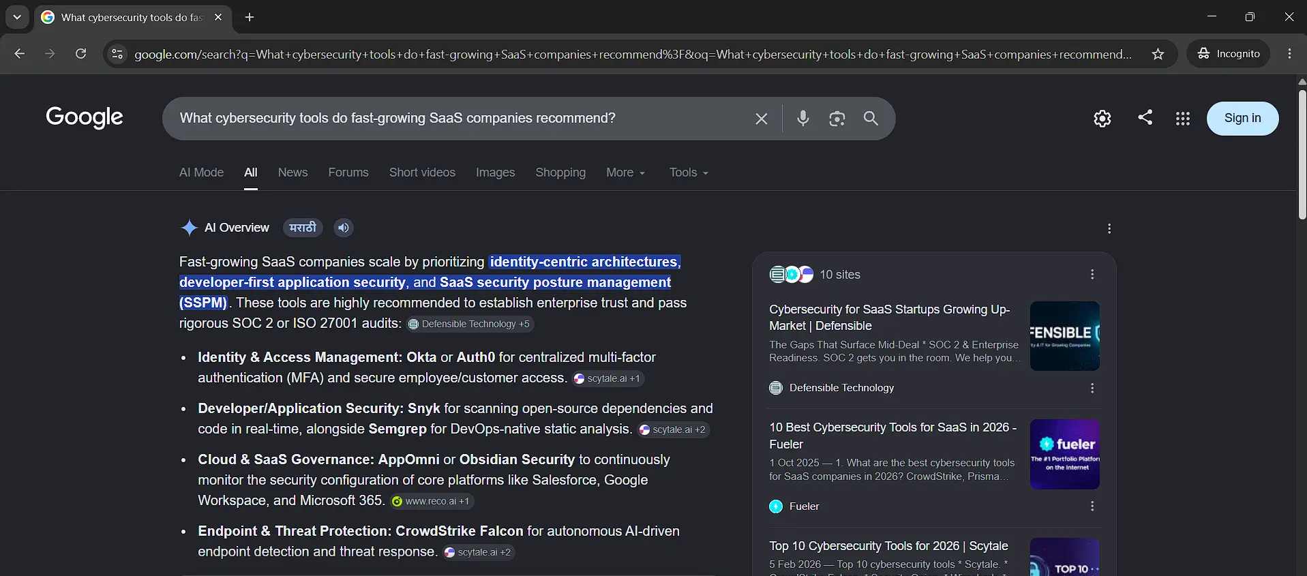Open the Incognito profile button
This screenshot has width=1307, height=576.
coord(1229,54)
